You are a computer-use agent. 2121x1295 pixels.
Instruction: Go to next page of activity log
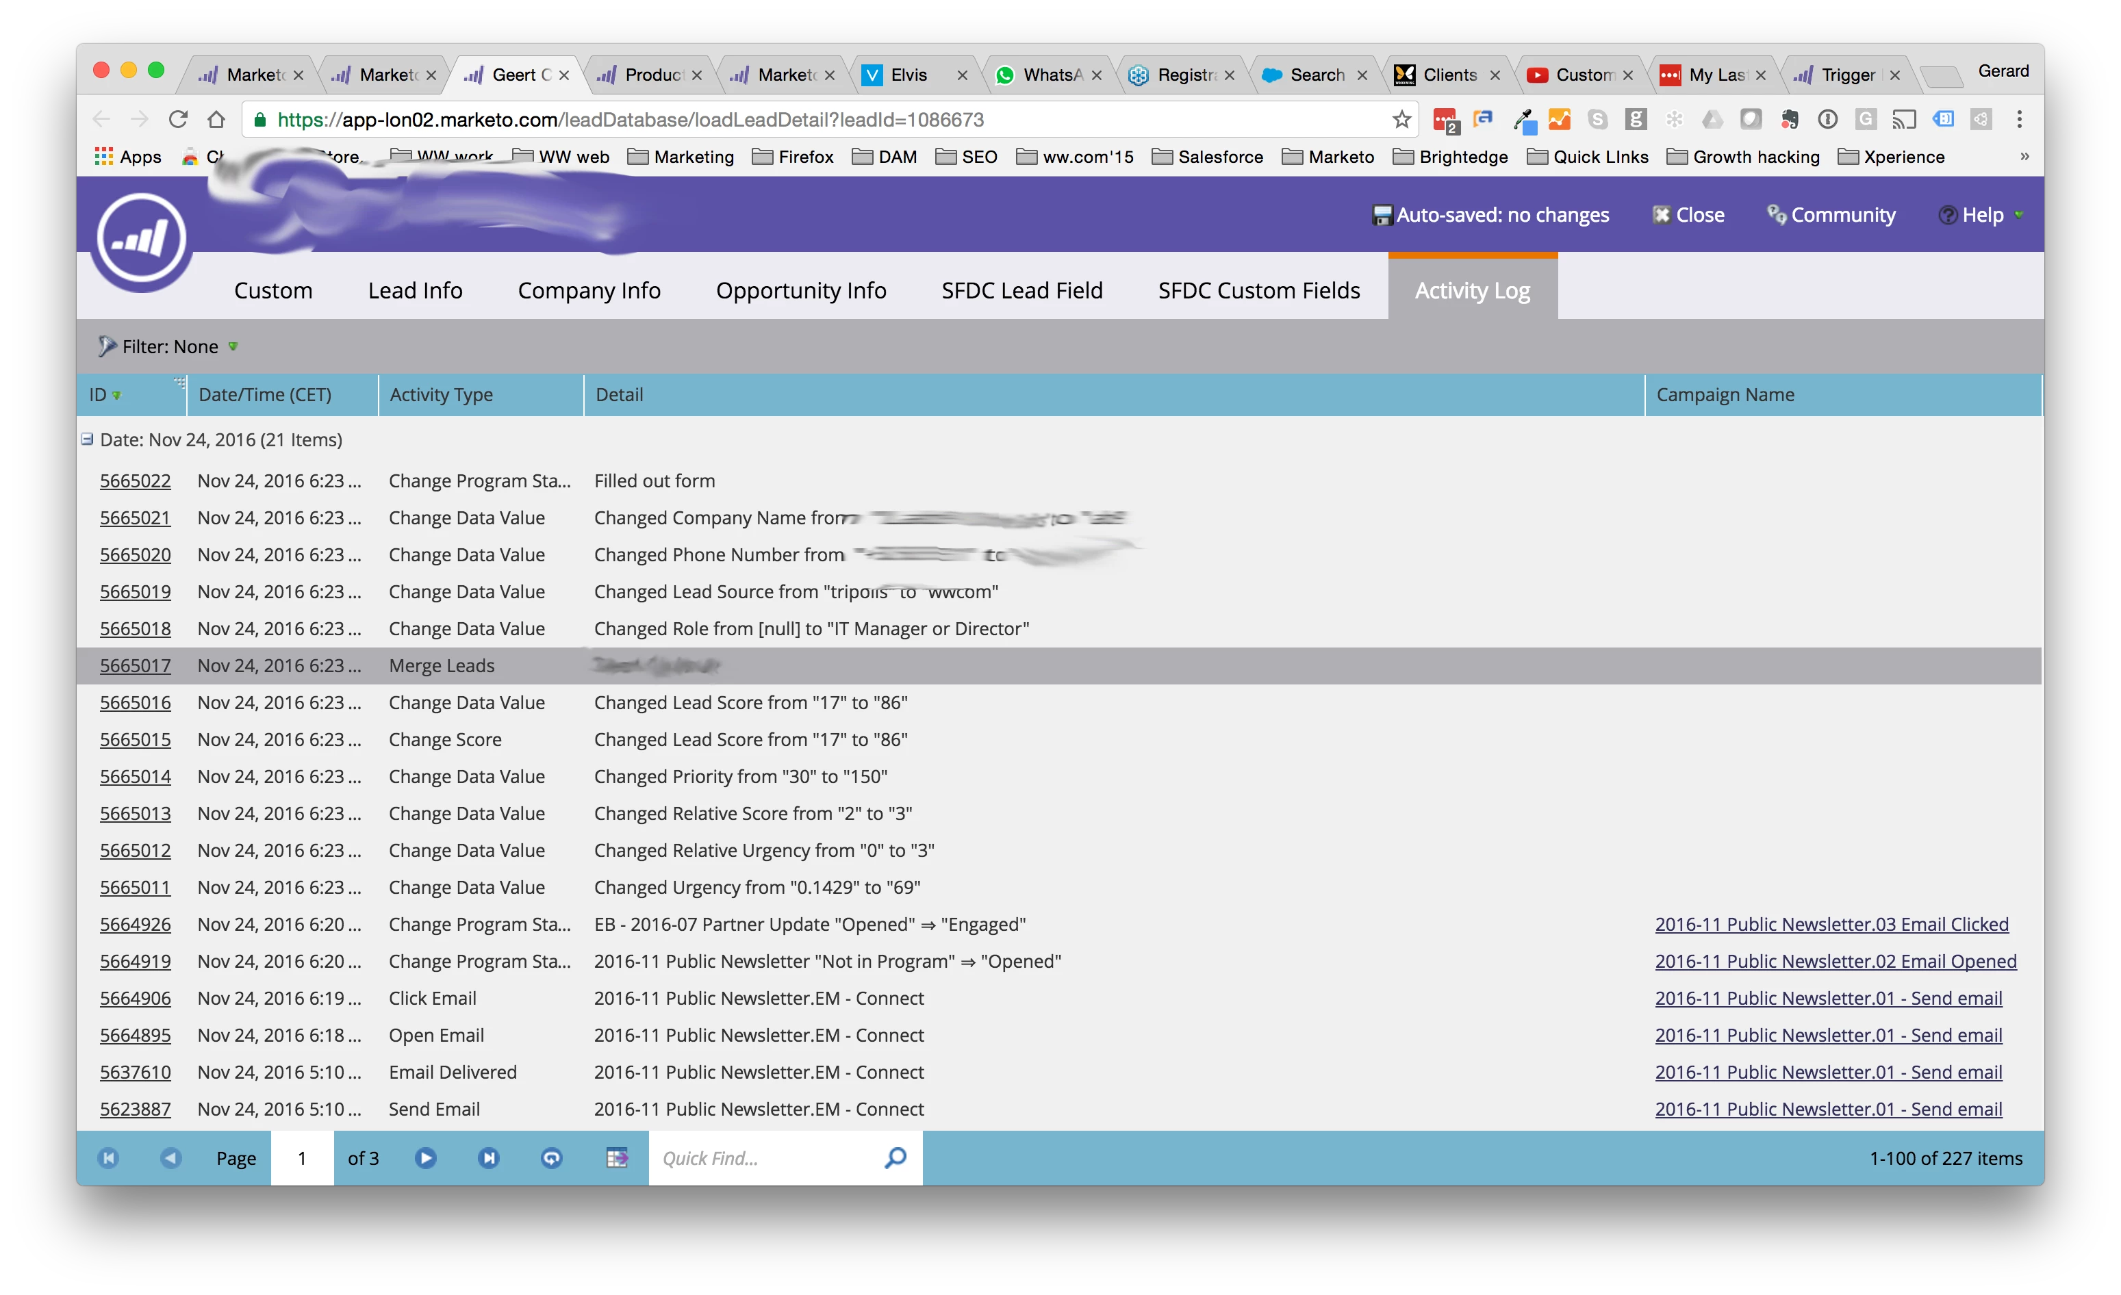[425, 1157]
